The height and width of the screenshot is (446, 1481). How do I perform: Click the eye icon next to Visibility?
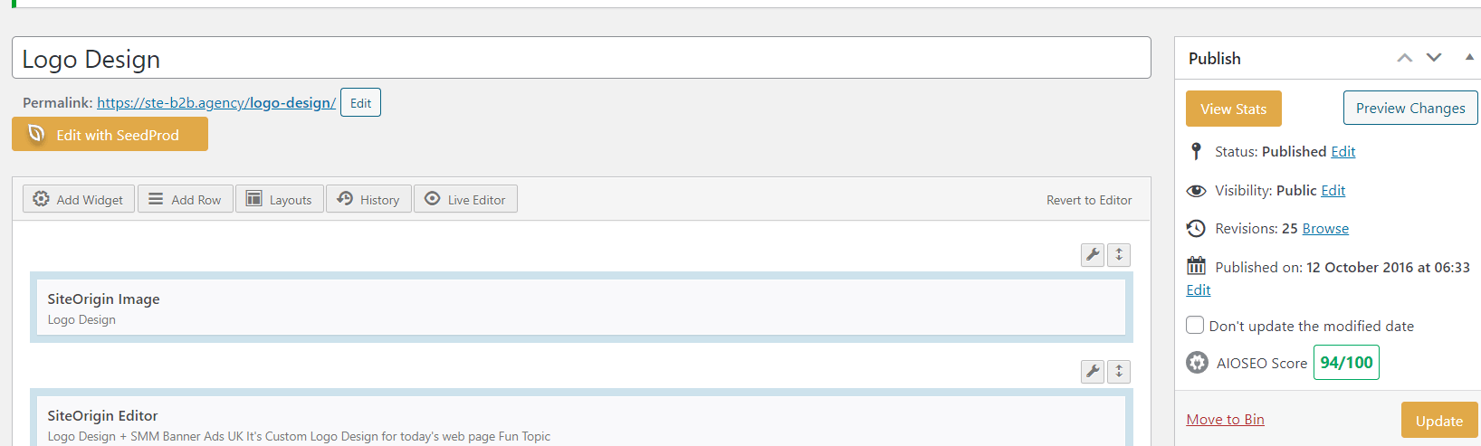point(1196,191)
